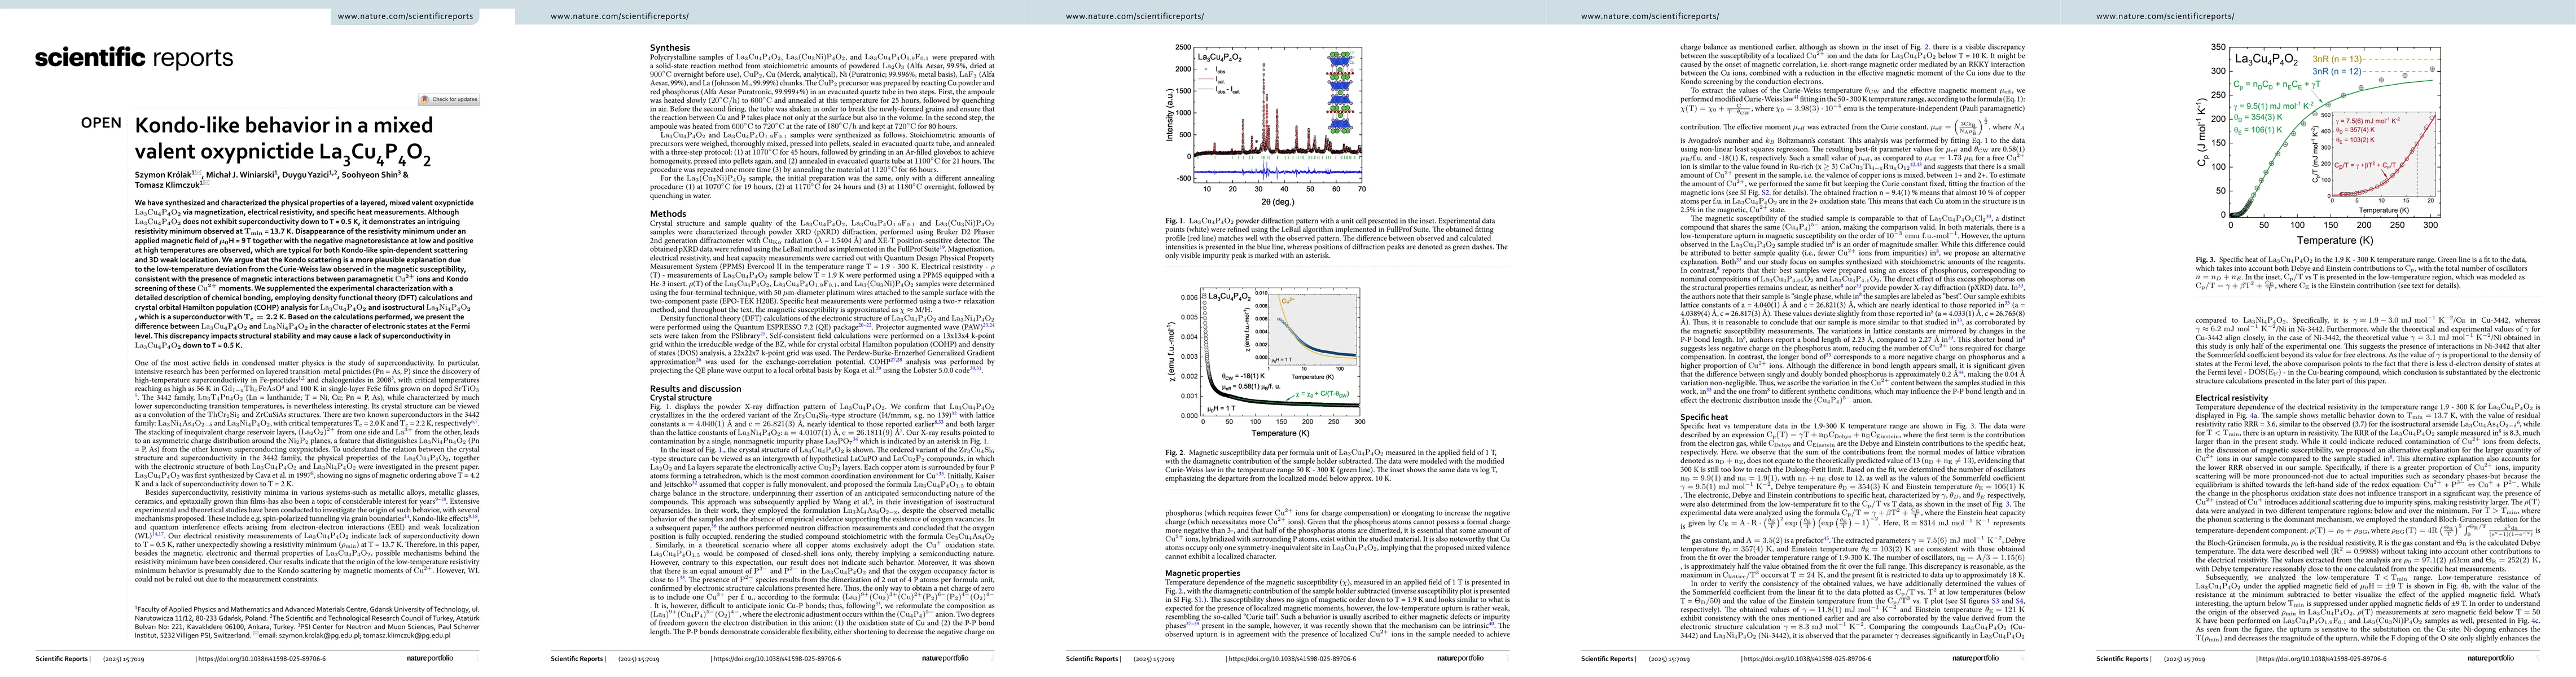Click the 'Methods' section heading
The height and width of the screenshot is (677, 2576).
[x=668, y=213]
